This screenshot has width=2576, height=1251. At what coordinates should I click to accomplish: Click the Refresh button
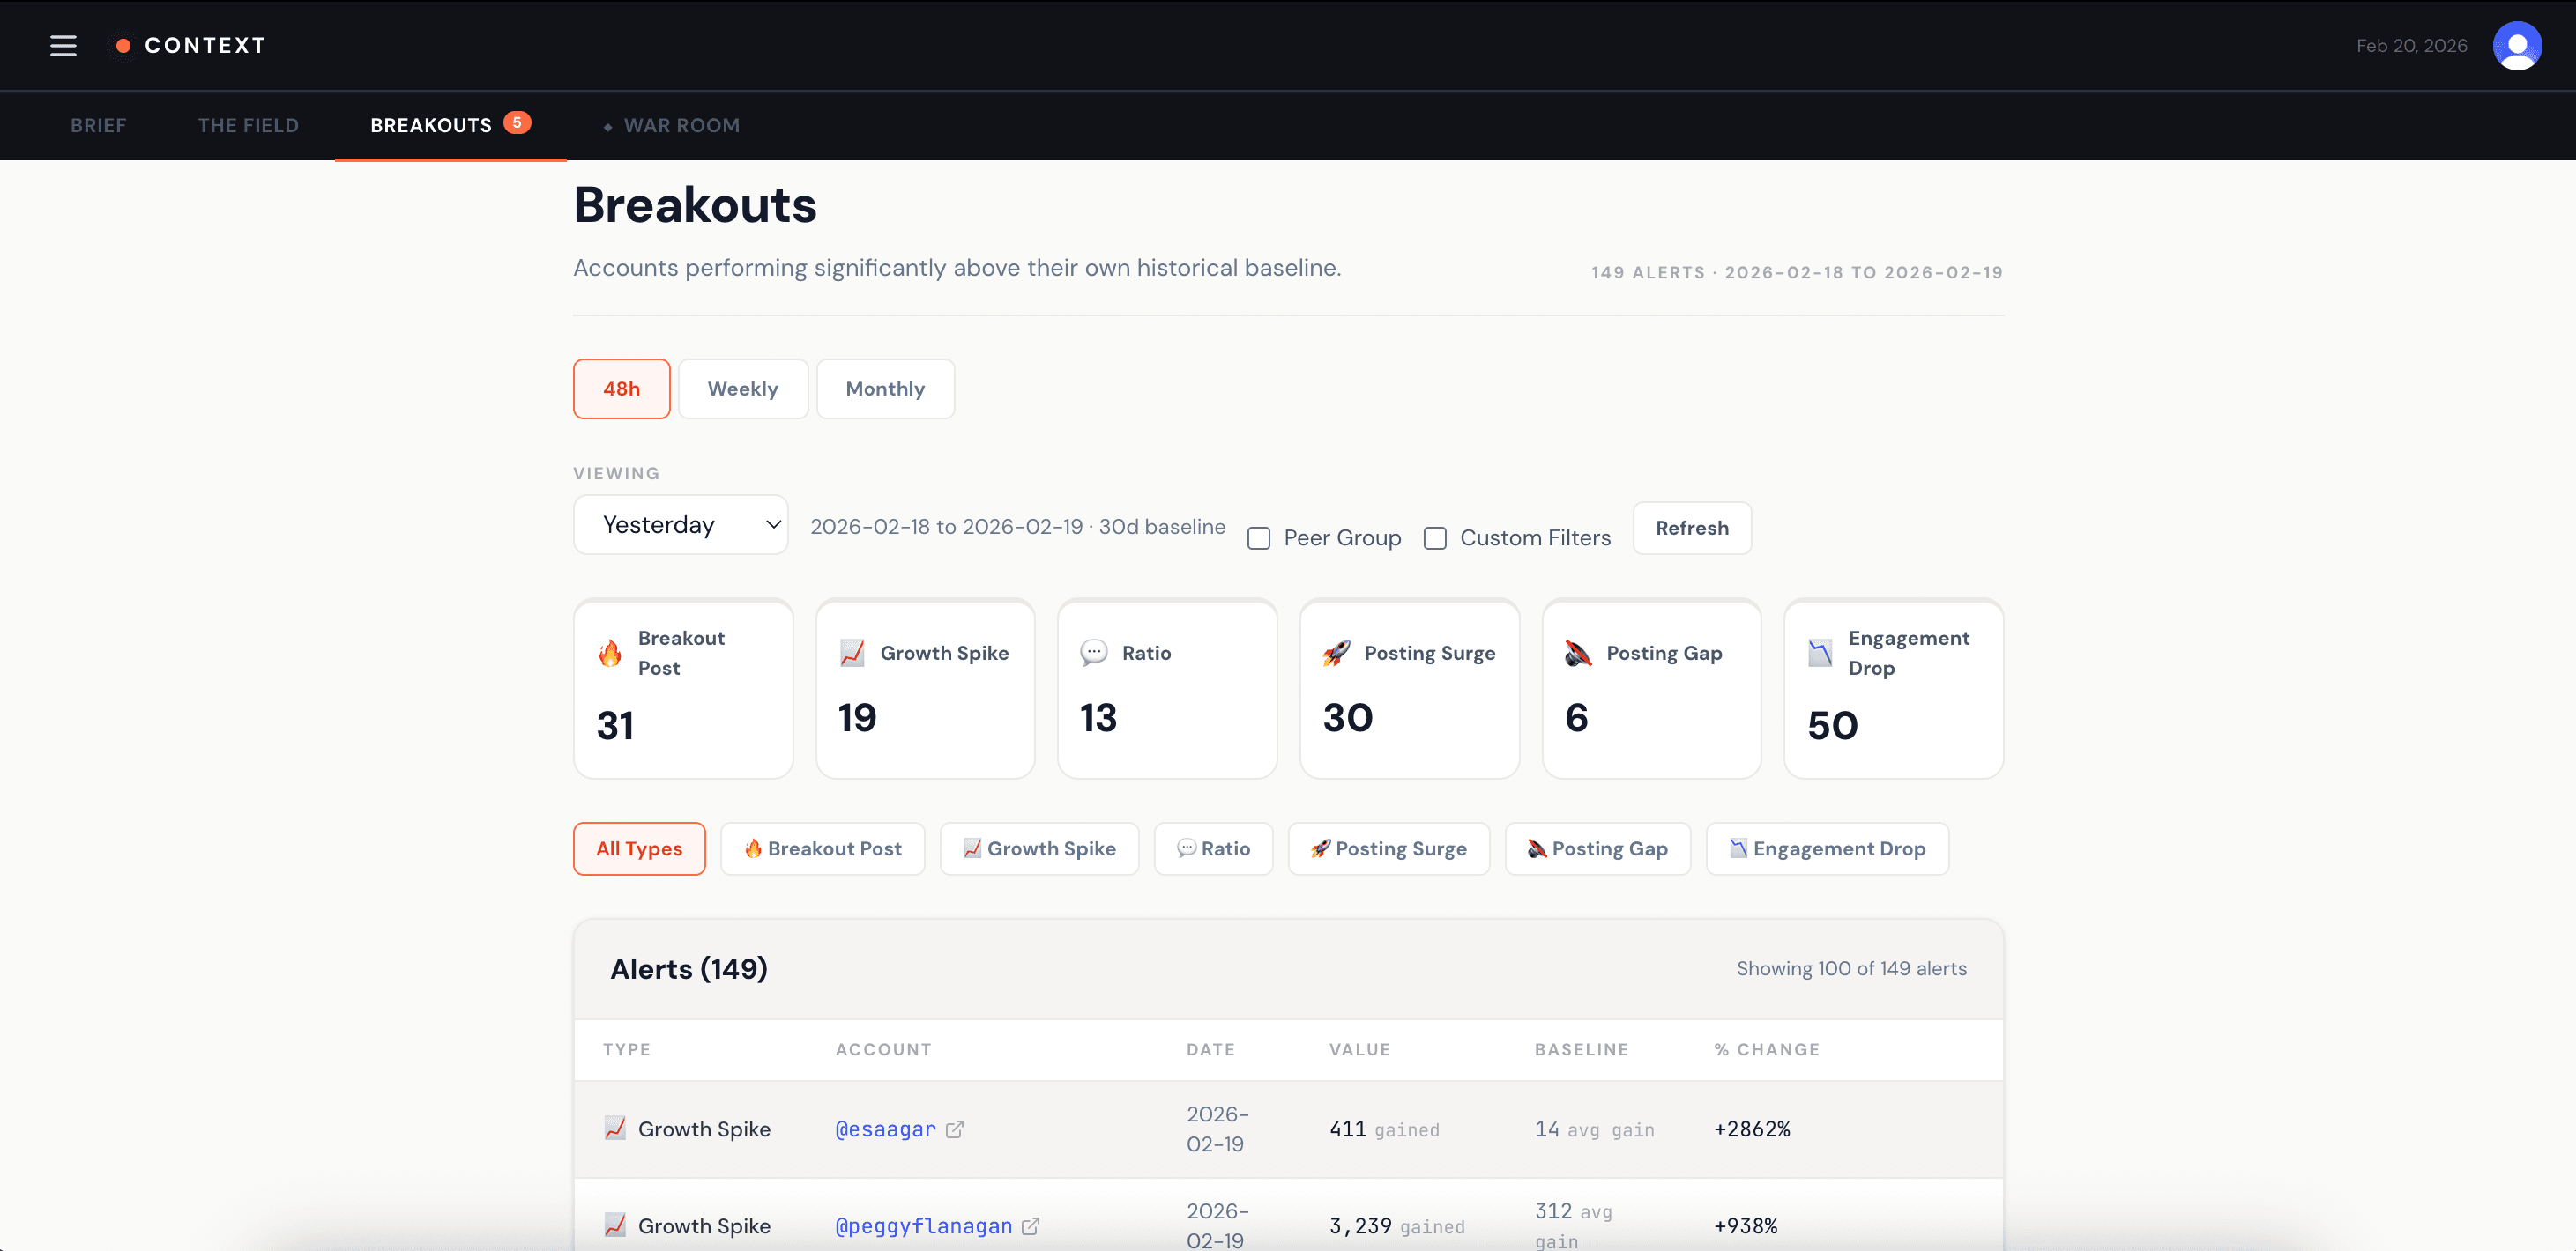[x=1691, y=528]
